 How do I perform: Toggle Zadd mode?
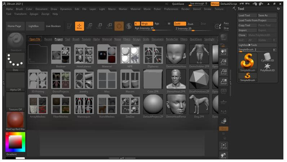coord(180,24)
